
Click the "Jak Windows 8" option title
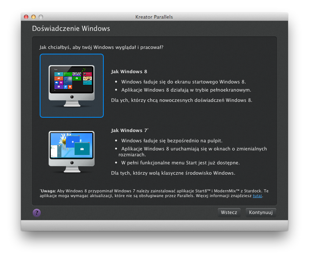pyautogui.click(x=129, y=72)
